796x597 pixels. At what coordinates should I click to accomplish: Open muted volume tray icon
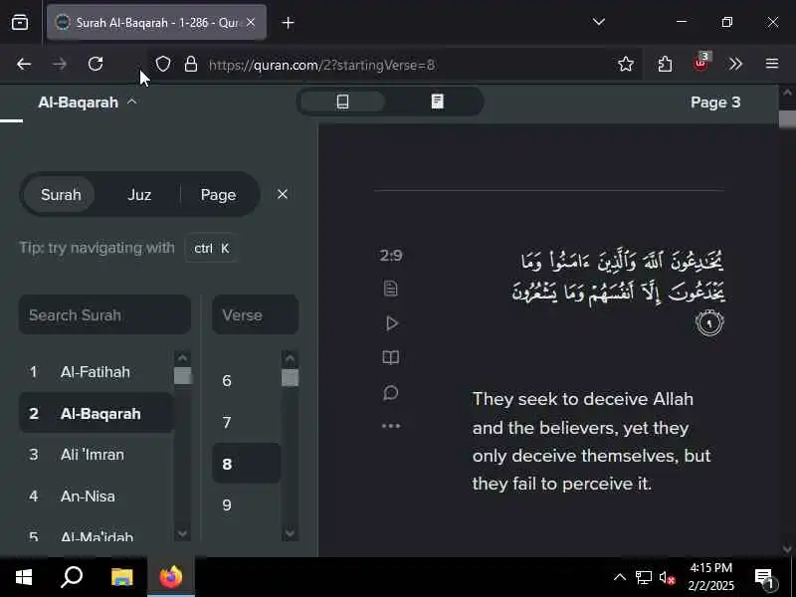pos(667,578)
